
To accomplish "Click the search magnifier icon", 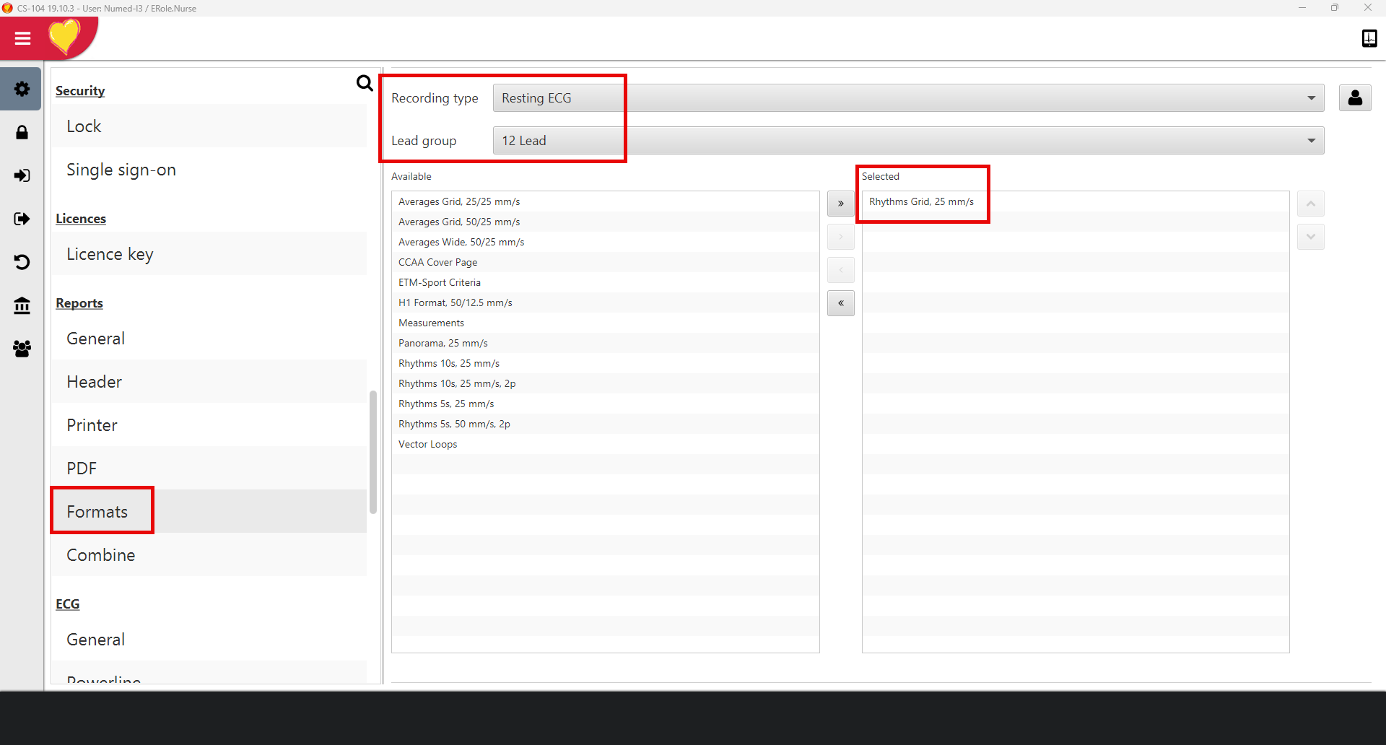I will pyautogui.click(x=365, y=84).
